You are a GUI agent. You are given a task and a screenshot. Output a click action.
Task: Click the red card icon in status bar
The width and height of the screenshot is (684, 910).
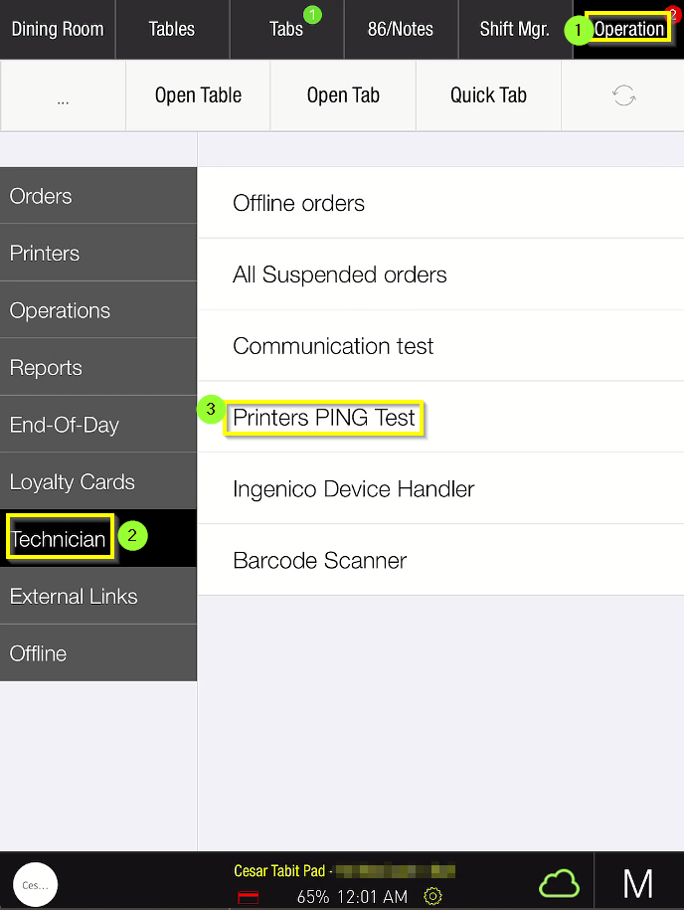click(249, 897)
